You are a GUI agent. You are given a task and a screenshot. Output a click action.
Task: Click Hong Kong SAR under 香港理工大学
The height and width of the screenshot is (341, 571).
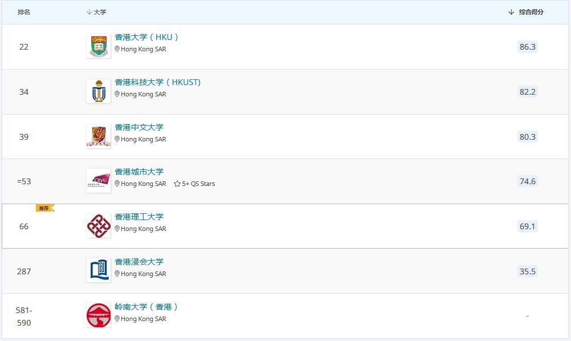tap(144, 229)
